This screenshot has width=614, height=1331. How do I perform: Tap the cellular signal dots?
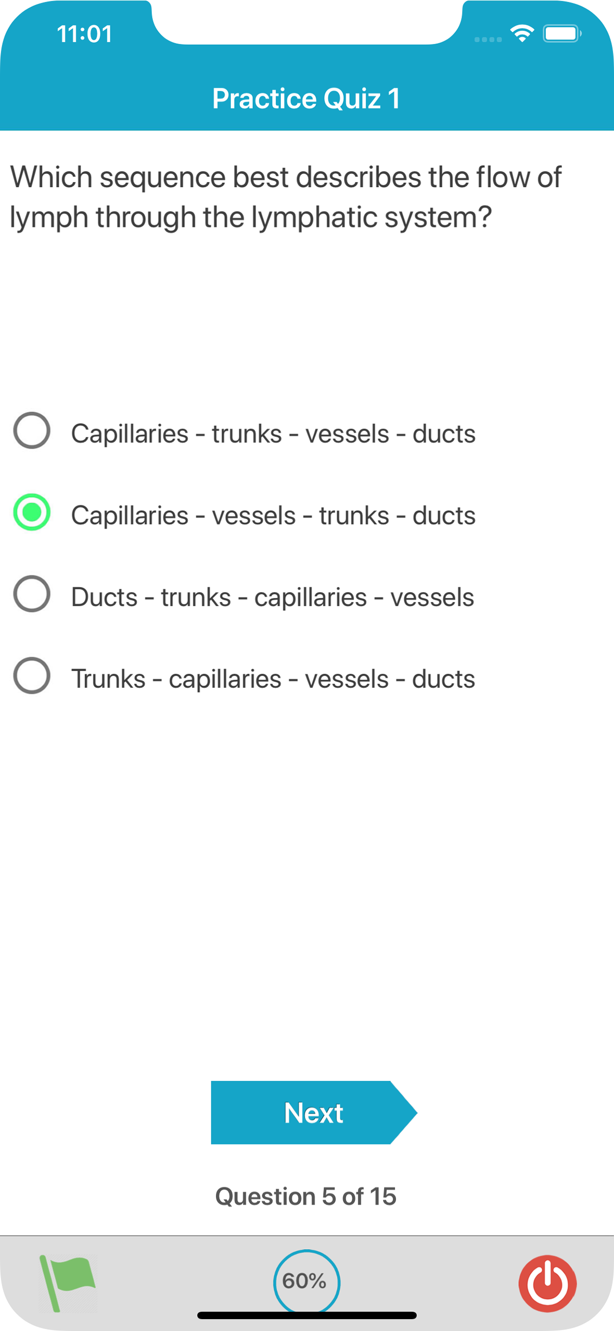pos(487,39)
